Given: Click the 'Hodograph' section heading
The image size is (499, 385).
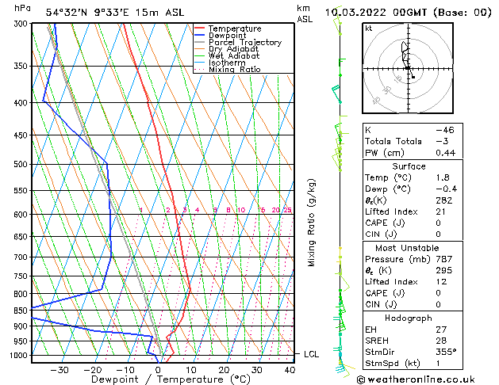Looking at the screenshot, I should [409, 318].
